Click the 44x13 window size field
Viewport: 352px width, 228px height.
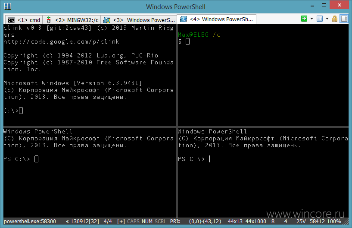(x=235, y=222)
